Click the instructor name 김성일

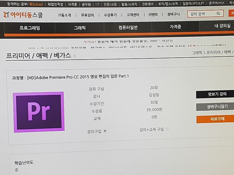[154, 95]
